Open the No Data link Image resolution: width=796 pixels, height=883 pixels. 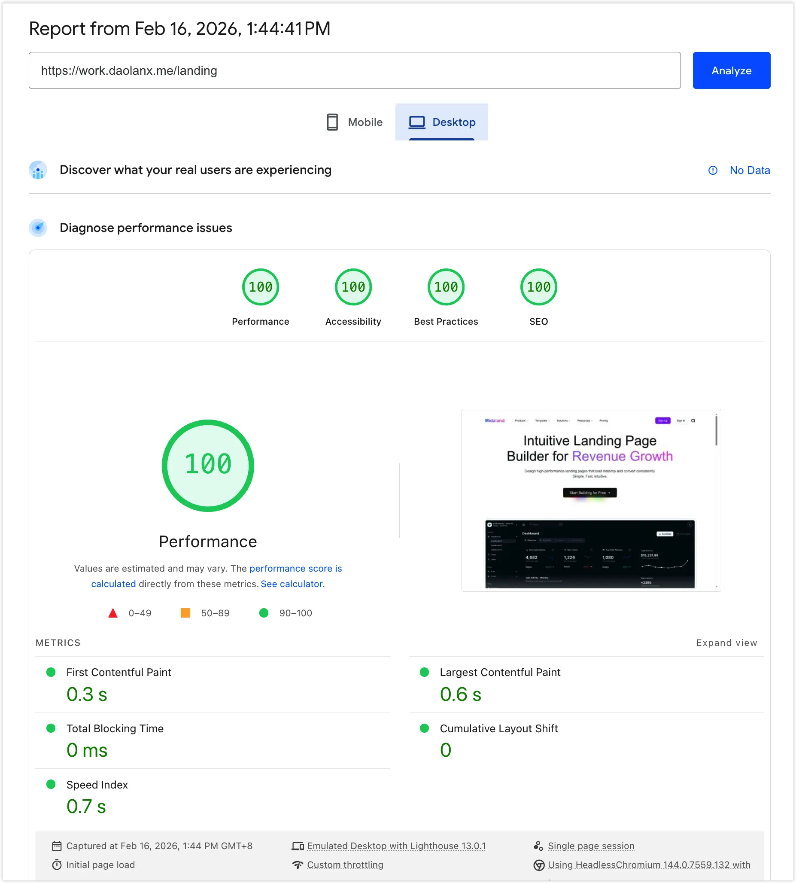click(x=749, y=170)
